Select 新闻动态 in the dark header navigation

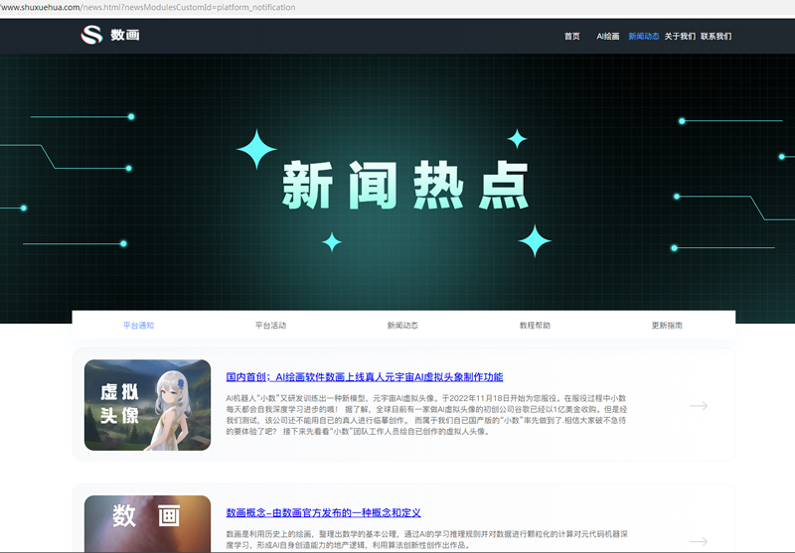643,36
